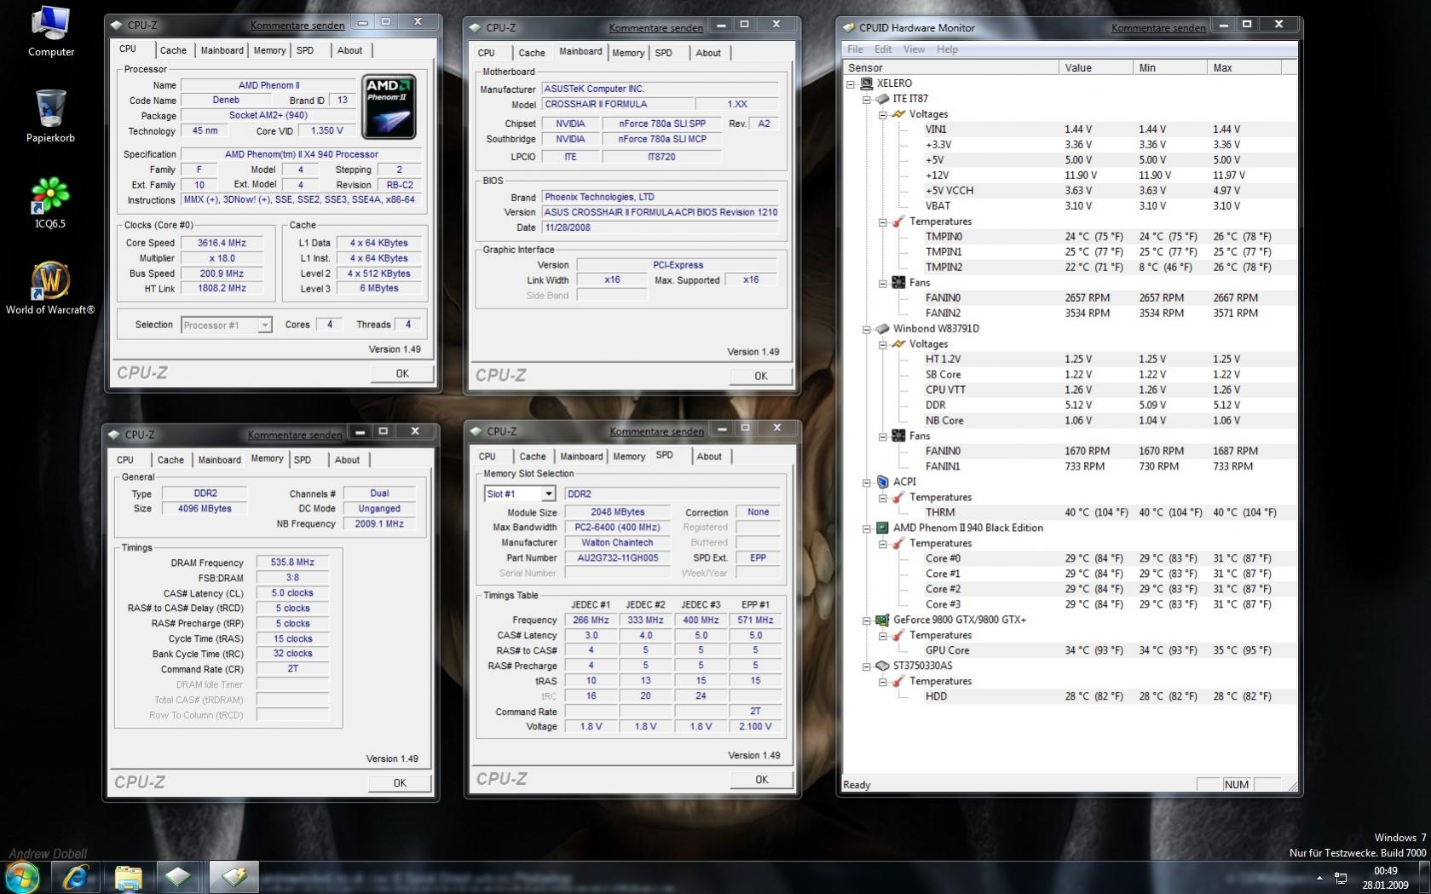Viewport: 1431px width, 894px height.
Task: Click the CPUID Hardware Monitor title bar icon
Action: [849, 28]
